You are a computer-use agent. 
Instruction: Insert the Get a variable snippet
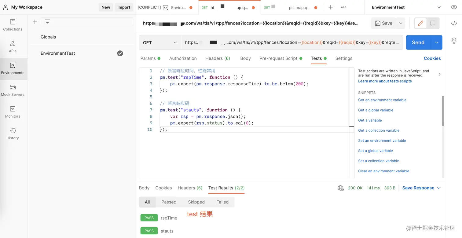(370, 120)
